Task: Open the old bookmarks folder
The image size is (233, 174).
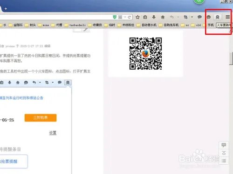Action: [x=196, y=25]
